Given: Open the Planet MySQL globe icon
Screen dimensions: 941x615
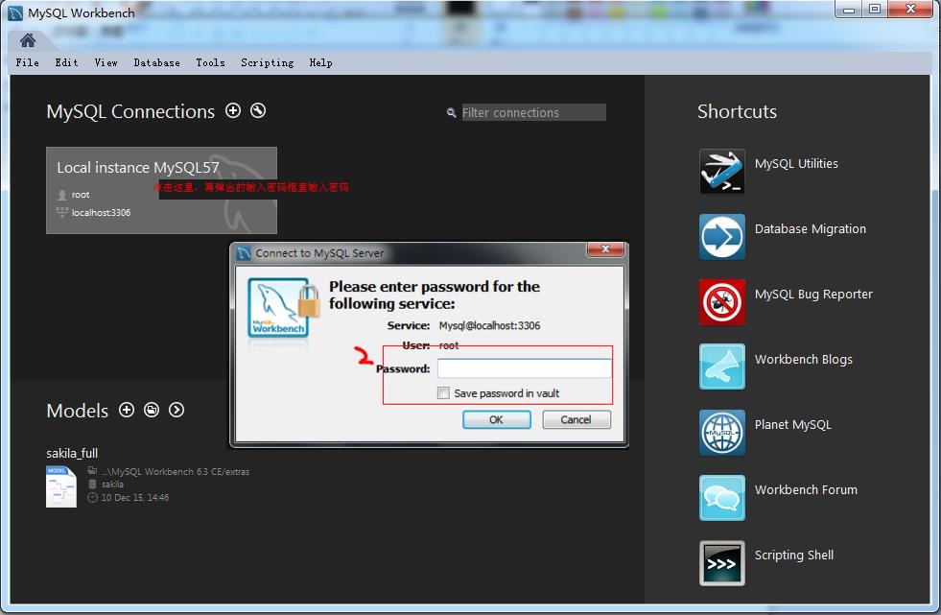Looking at the screenshot, I should pyautogui.click(x=722, y=433).
